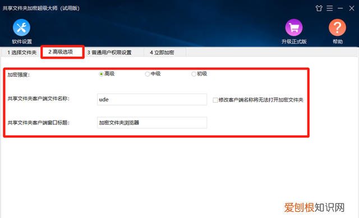Image resolution: width=359 pixels, height=218 pixels.
Task: Choose the 初级 encryption strength radio
Action: [194, 74]
